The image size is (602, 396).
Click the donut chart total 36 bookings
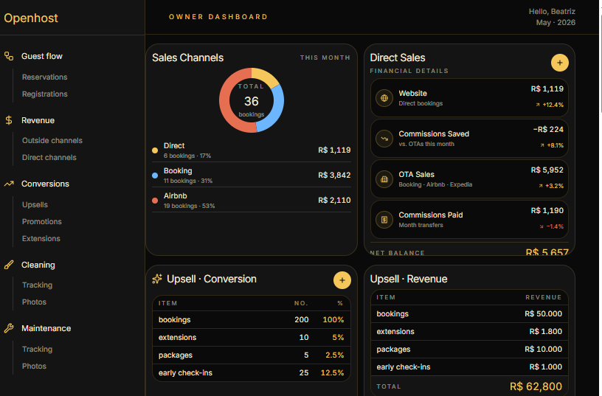coord(252,101)
